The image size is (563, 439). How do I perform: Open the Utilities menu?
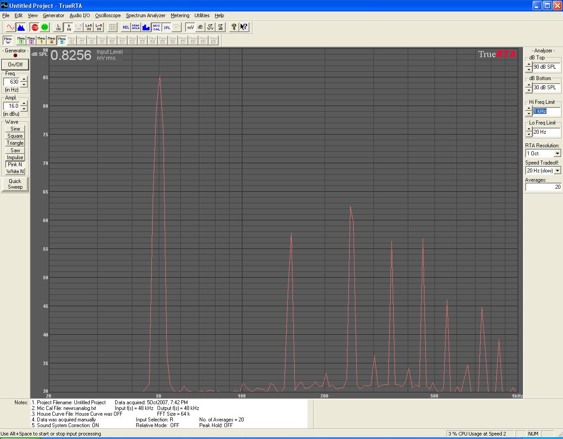click(202, 15)
